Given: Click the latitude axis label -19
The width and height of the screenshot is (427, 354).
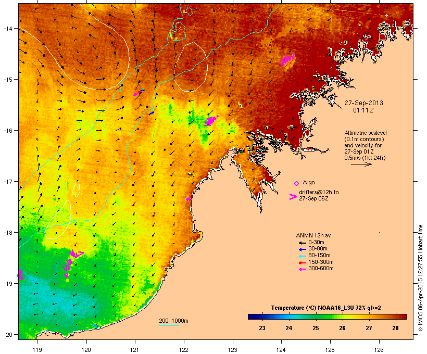Looking at the screenshot, I should (7, 284).
